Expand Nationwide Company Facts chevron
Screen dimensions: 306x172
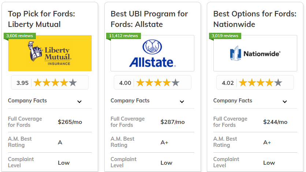point(285,102)
